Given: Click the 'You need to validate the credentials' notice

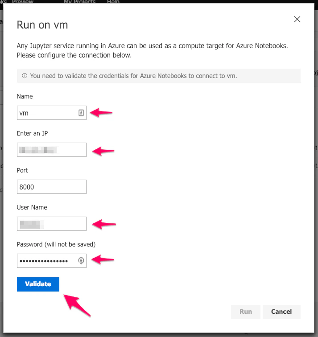Looking at the screenshot, I should (x=159, y=76).
